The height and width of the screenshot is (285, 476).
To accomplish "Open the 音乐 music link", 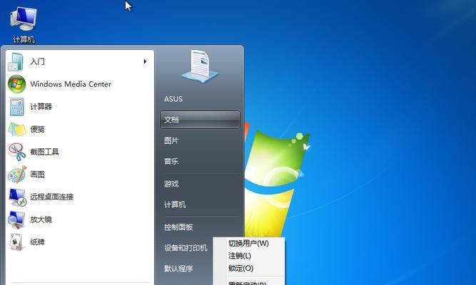I will [x=171, y=161].
